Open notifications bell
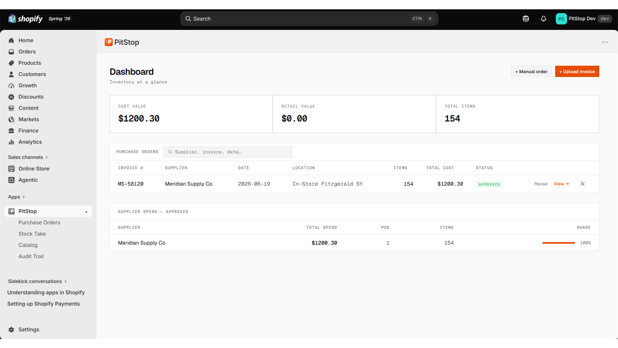The image size is (618, 348). [543, 19]
